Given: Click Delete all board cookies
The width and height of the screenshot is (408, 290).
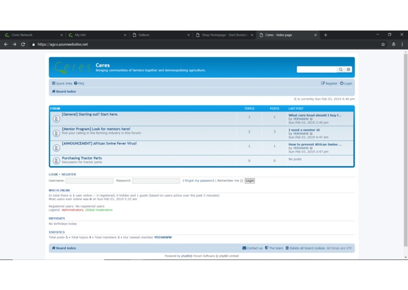Looking at the screenshot, I should click(305, 248).
